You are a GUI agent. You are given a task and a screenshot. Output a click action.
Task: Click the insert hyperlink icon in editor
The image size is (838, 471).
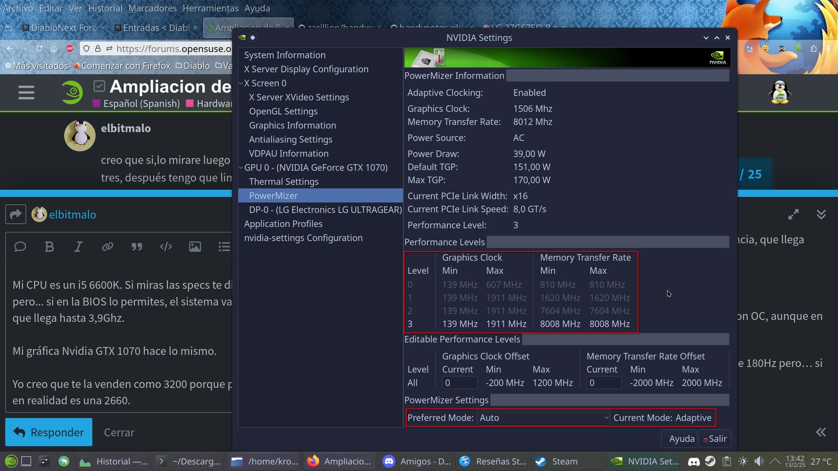[107, 247]
